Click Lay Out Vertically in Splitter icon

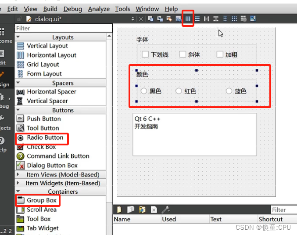(x=216, y=19)
